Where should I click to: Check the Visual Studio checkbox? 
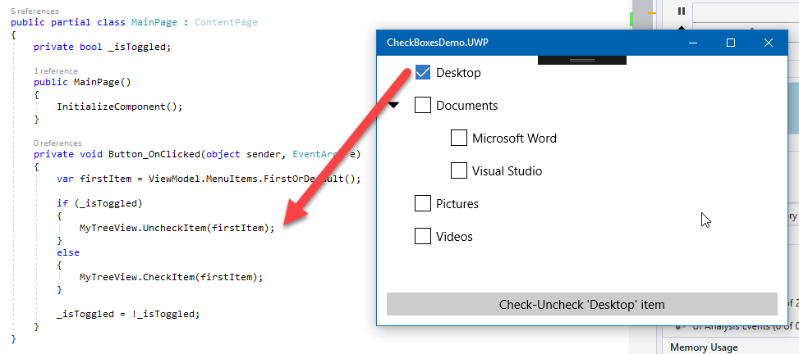tap(459, 171)
